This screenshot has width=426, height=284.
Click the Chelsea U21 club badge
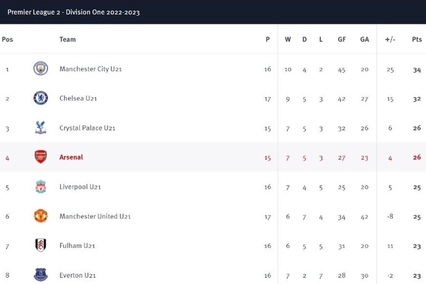41,98
